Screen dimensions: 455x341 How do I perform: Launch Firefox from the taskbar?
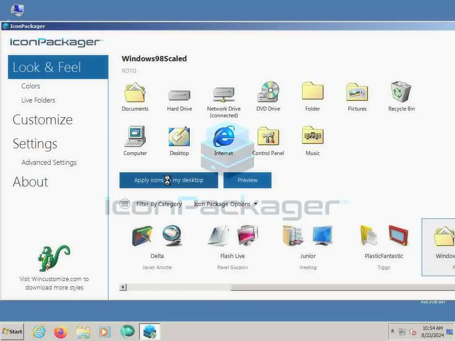click(x=60, y=332)
